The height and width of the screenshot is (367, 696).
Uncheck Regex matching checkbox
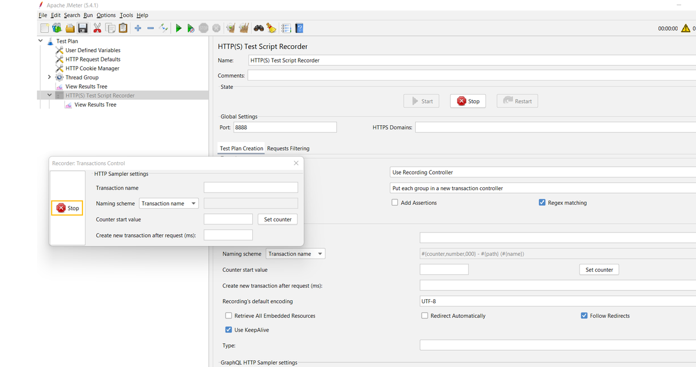[542, 202]
